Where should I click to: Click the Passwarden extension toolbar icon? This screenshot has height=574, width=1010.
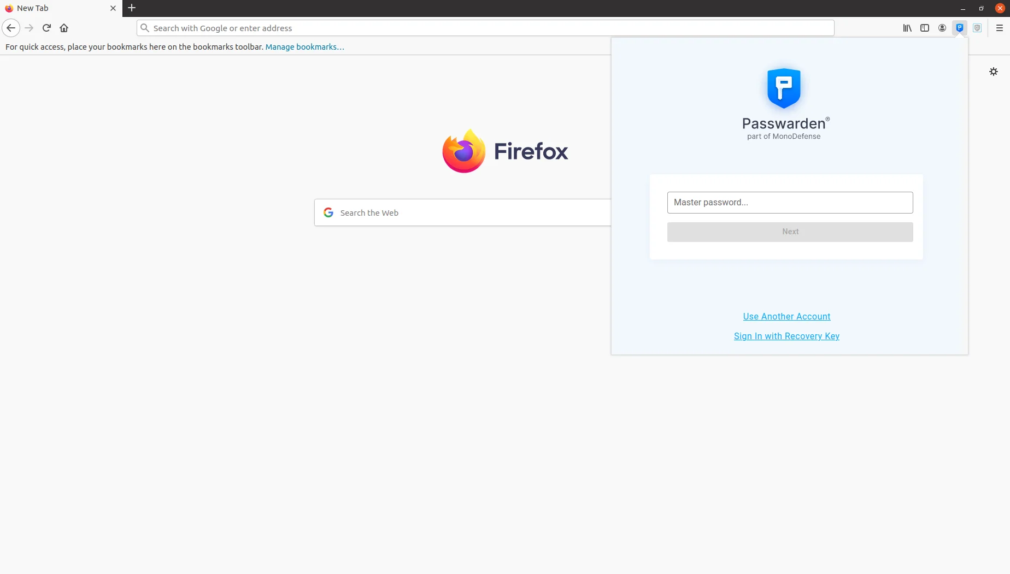coord(959,28)
